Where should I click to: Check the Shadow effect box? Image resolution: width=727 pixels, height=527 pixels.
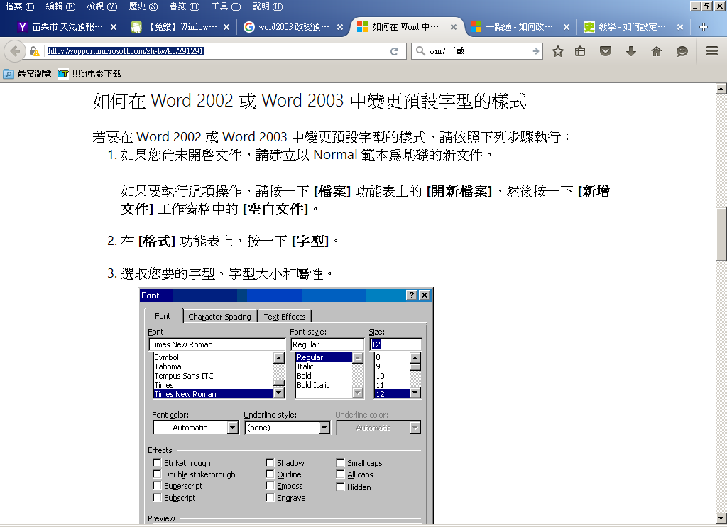coord(270,462)
